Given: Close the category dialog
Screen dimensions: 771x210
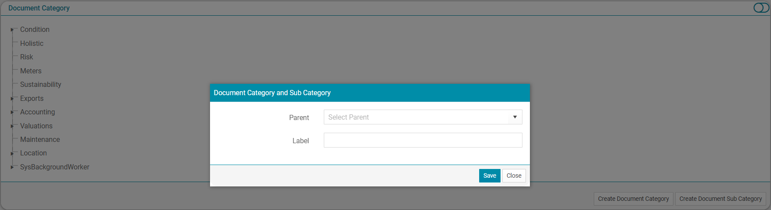Looking at the screenshot, I should coord(514,176).
